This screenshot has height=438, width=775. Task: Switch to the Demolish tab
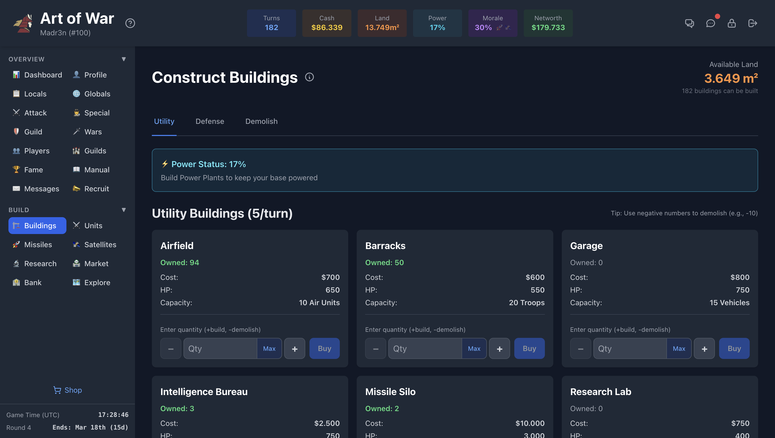tap(261, 121)
